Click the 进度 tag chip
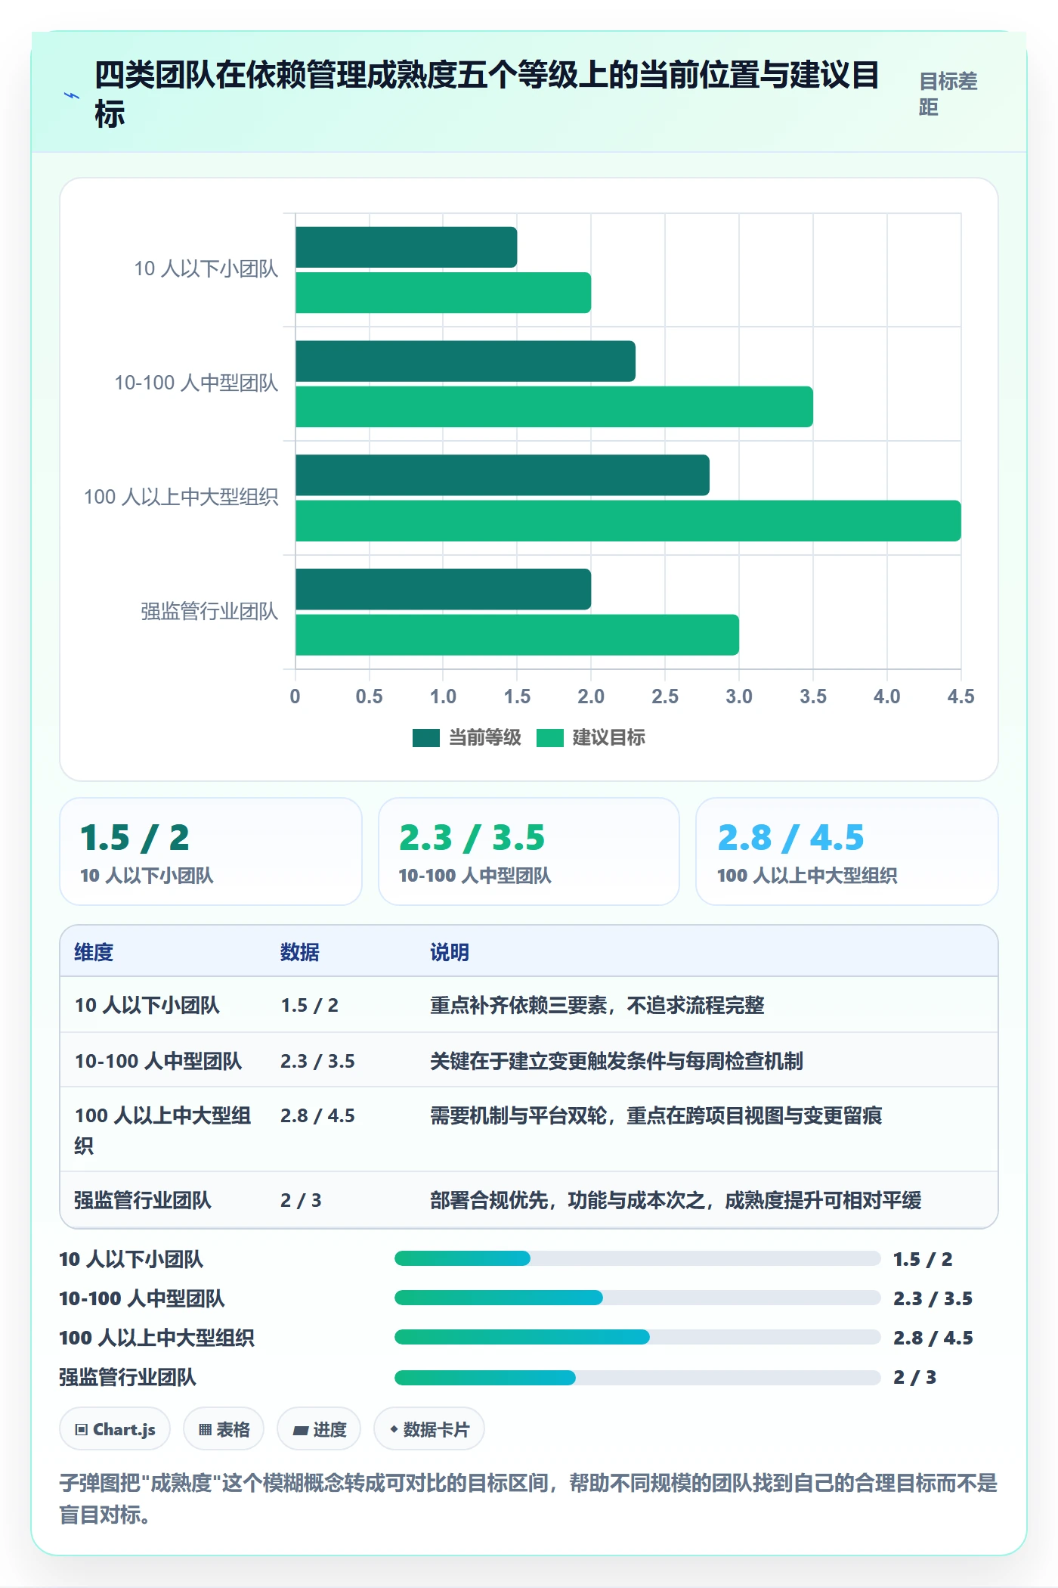The height and width of the screenshot is (1588, 1058). 319,1428
